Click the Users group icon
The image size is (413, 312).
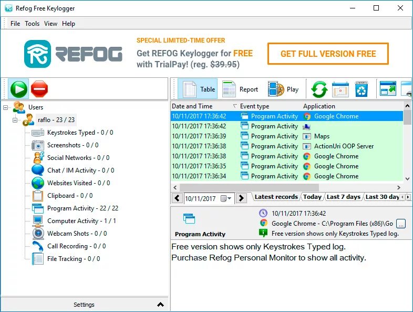pyautogui.click(x=19, y=107)
